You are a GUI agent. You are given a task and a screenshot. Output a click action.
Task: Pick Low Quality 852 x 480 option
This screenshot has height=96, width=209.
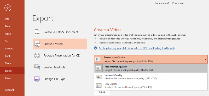(x=151, y=86)
